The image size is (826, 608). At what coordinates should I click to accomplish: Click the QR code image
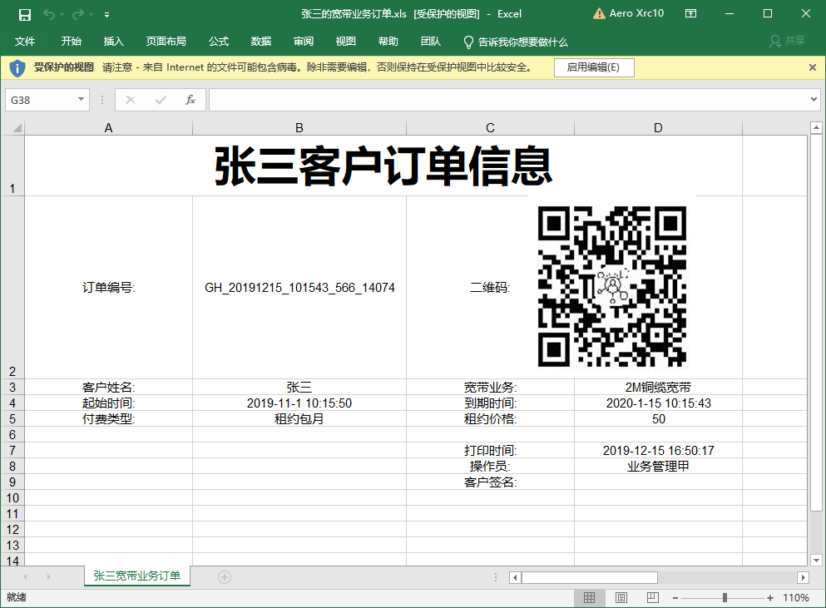[x=611, y=287]
